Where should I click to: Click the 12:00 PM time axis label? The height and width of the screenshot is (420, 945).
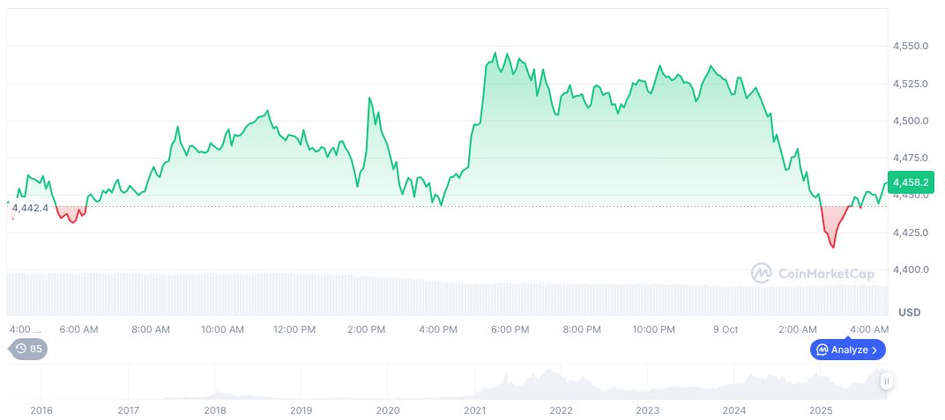(x=294, y=329)
